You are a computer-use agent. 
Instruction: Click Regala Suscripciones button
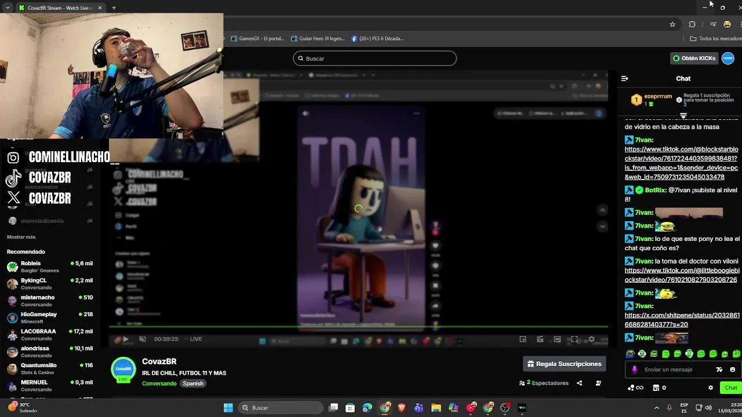[565, 364]
